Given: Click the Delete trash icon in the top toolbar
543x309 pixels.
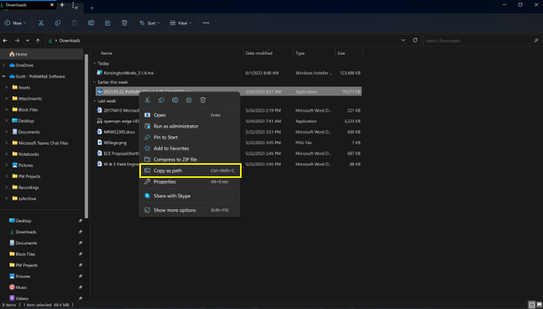Looking at the screenshot, I should [x=125, y=23].
